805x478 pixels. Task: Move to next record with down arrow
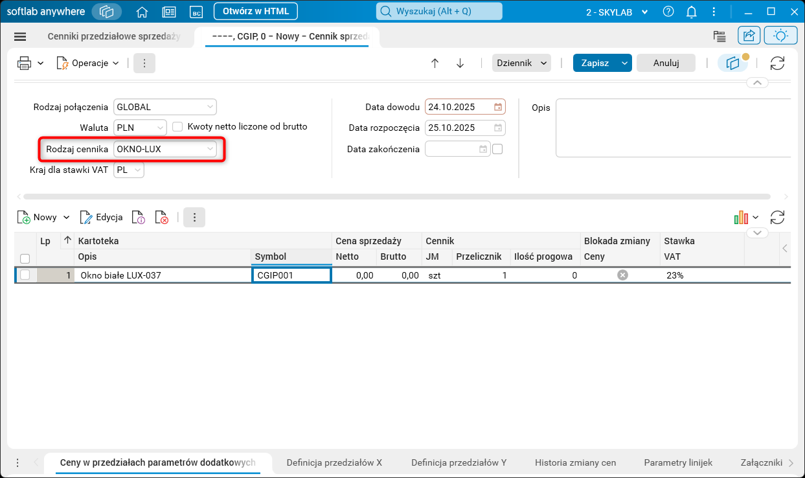pos(460,63)
